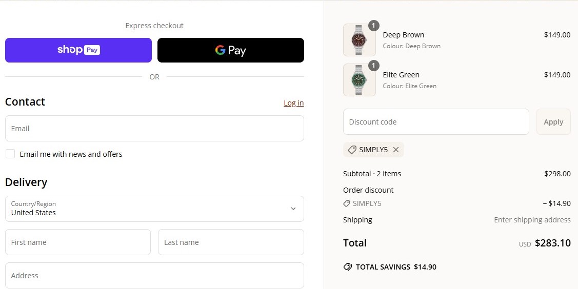
Task: Click the Total Savings tag icon
Action: pos(347,267)
